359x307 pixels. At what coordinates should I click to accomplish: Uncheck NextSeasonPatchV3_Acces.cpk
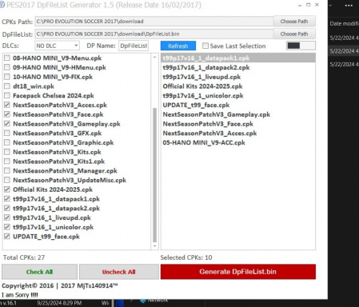tap(7, 105)
